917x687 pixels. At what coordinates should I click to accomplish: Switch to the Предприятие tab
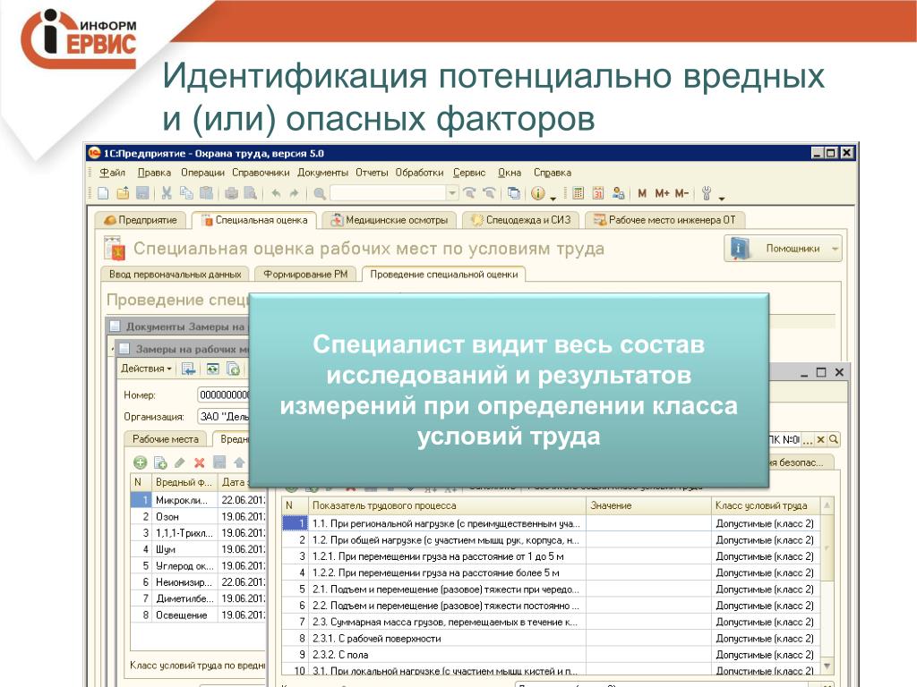pyautogui.click(x=141, y=220)
